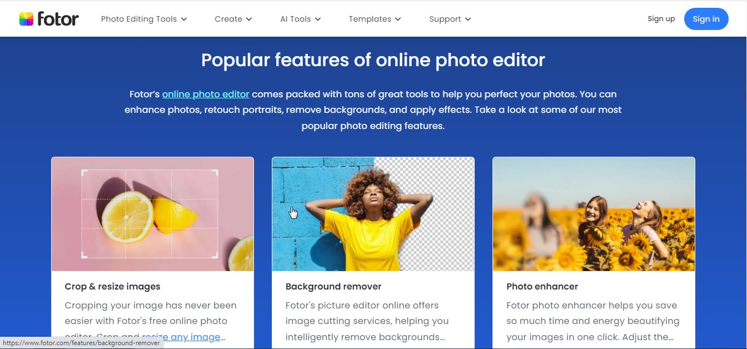Open the Create menu
This screenshot has width=747, height=349.
pos(233,19)
